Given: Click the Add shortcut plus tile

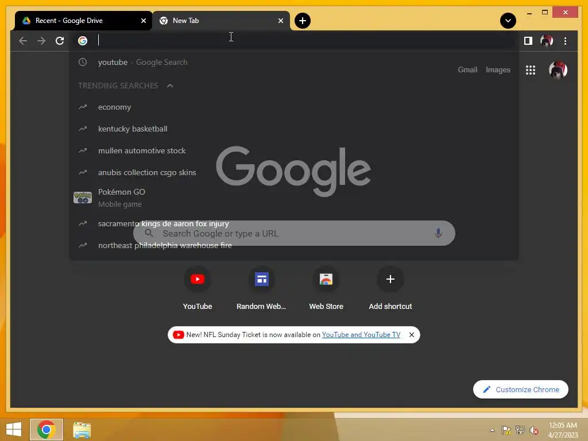Looking at the screenshot, I should pos(390,288).
